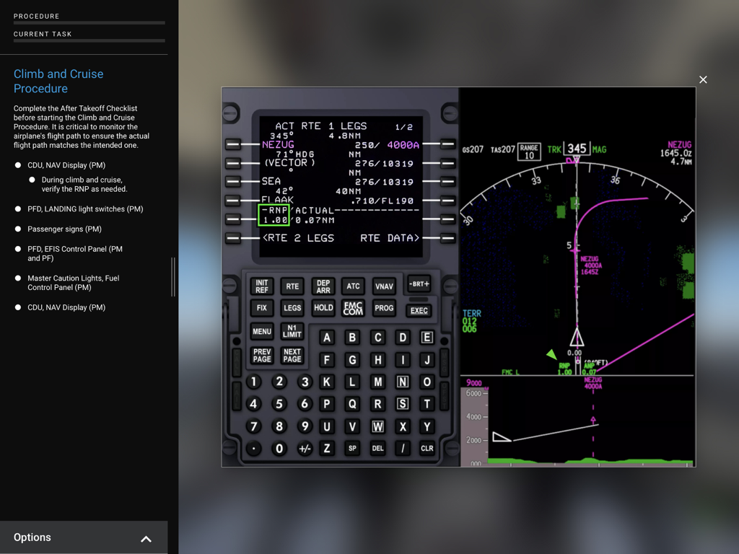
Task: Open the LEGS page on the CDU
Action: (292, 308)
